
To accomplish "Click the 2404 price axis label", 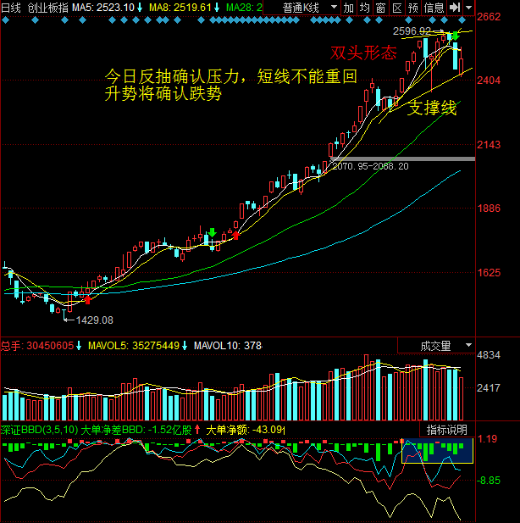I will pyautogui.click(x=489, y=80).
